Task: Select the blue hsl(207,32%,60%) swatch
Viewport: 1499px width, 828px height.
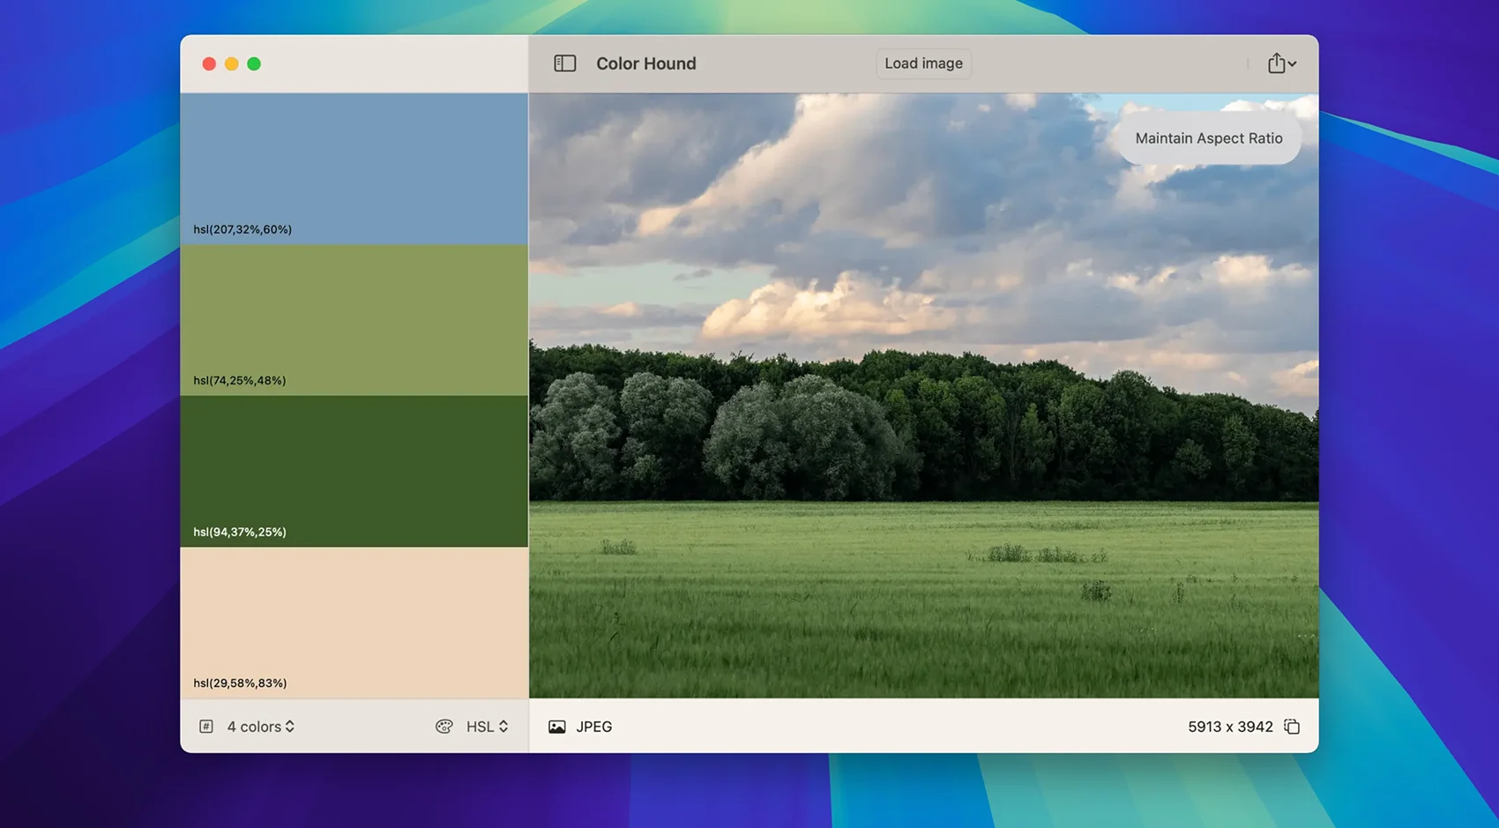Action: 354,168
